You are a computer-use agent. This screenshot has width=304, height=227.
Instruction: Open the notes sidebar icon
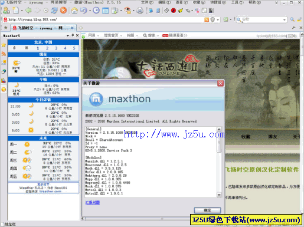pos(4,62)
